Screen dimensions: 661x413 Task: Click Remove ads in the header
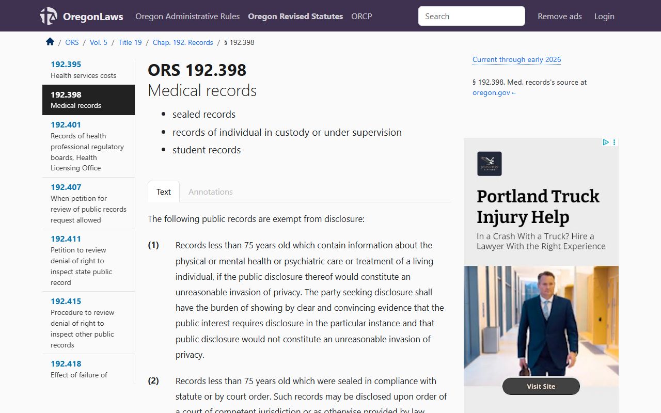[560, 16]
